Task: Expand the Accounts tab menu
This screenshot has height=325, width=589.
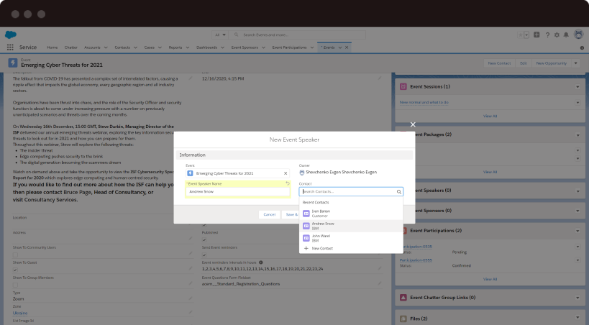Action: pos(106,47)
